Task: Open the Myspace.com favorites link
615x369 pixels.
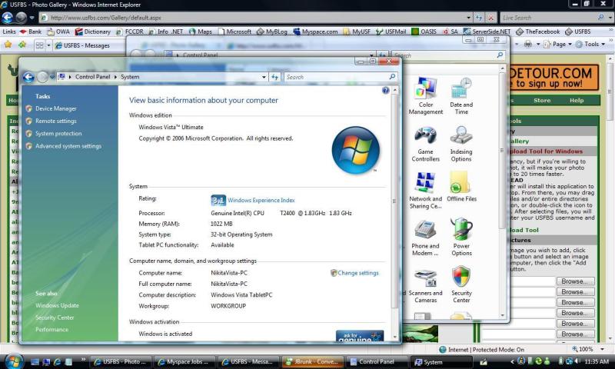Action: pyautogui.click(x=315, y=32)
